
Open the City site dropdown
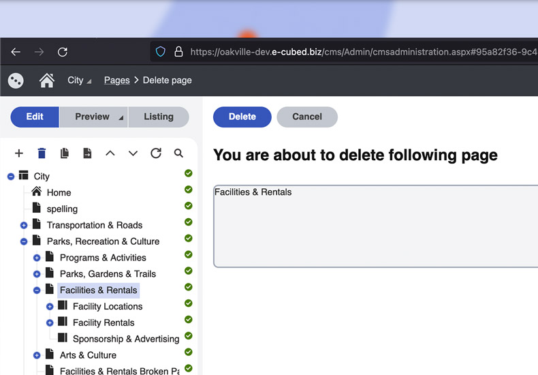coord(79,80)
